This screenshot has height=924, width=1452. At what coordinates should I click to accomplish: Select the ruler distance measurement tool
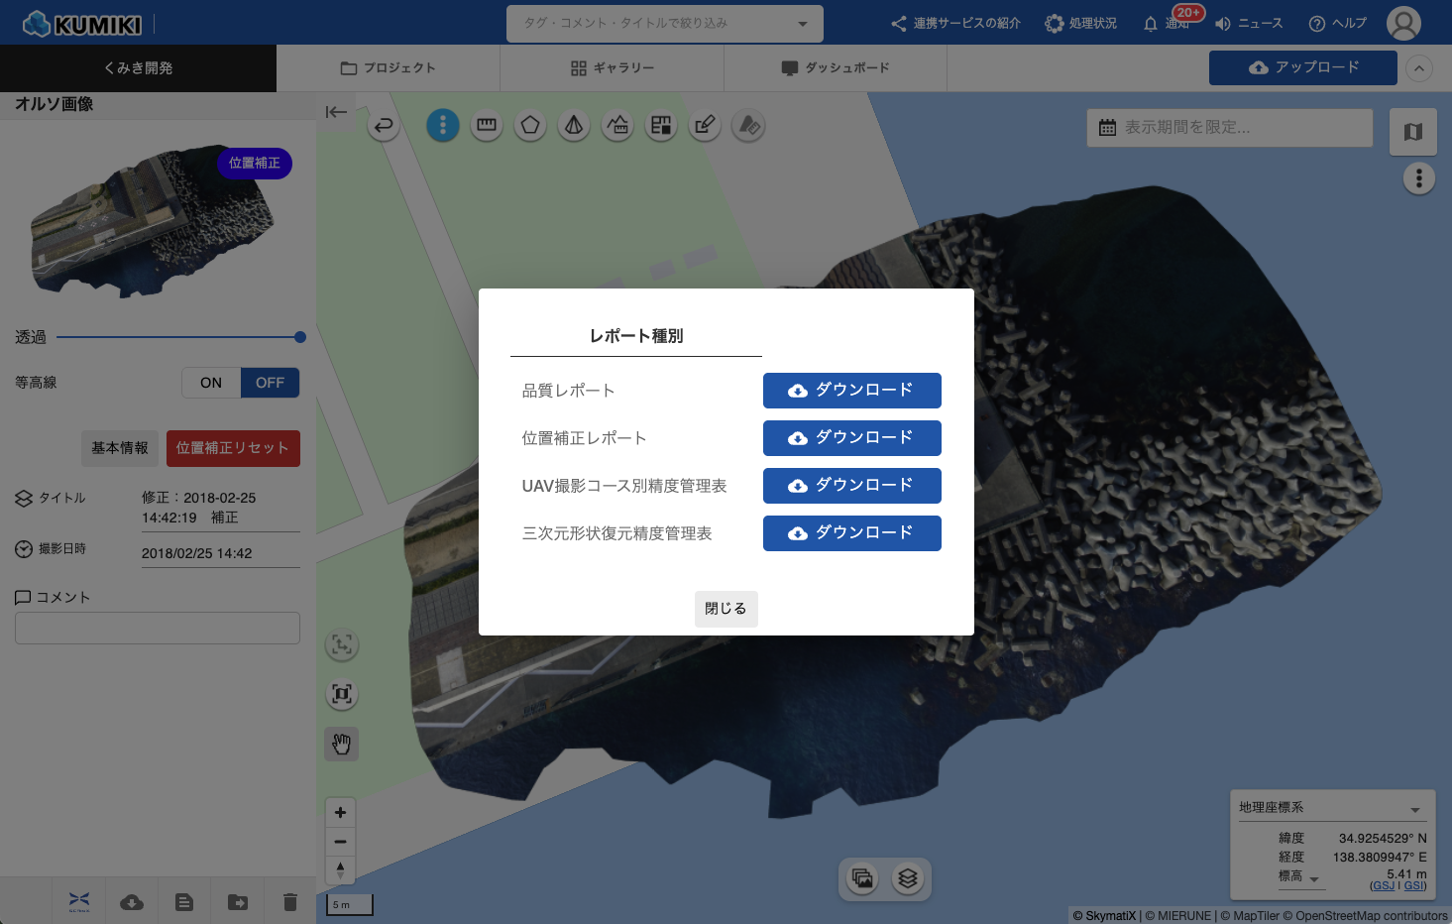tap(487, 126)
